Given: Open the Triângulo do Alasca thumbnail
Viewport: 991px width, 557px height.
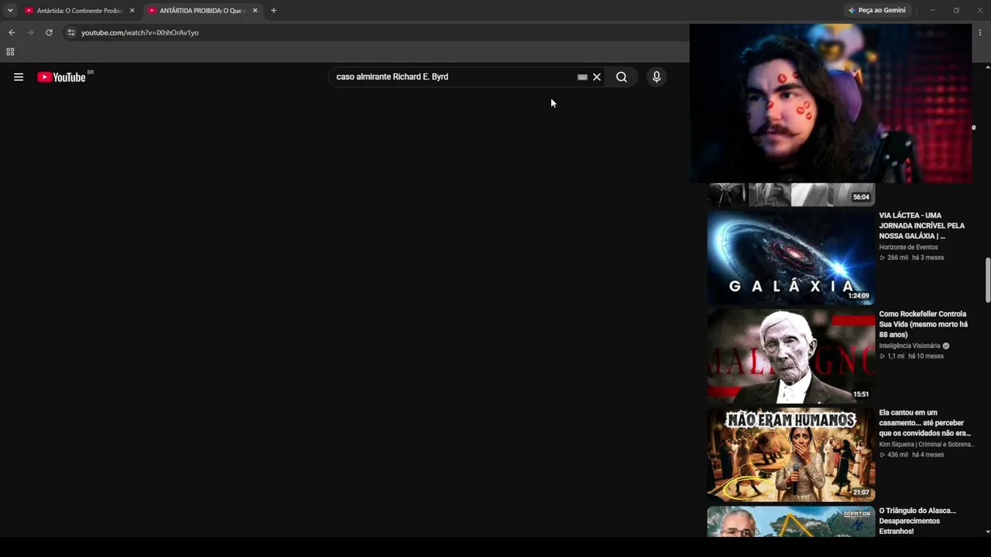Looking at the screenshot, I should pyautogui.click(x=790, y=521).
